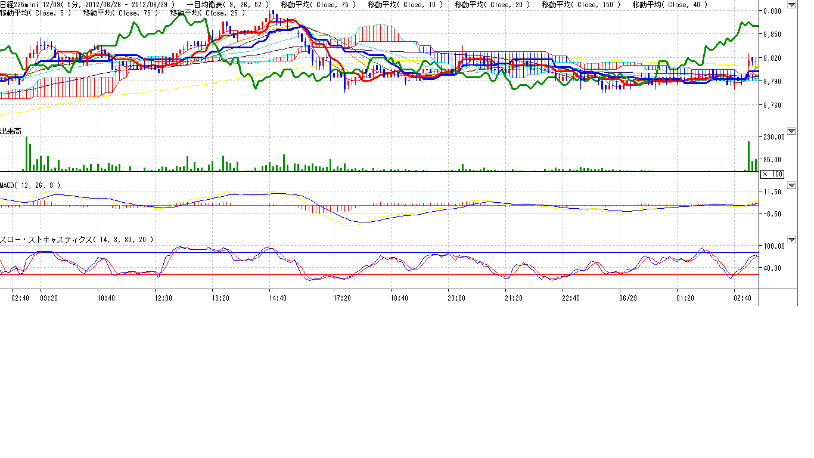Select the 移動平均( Close, 40 ) indicator label
814x458 pixels.
(x=670, y=5)
